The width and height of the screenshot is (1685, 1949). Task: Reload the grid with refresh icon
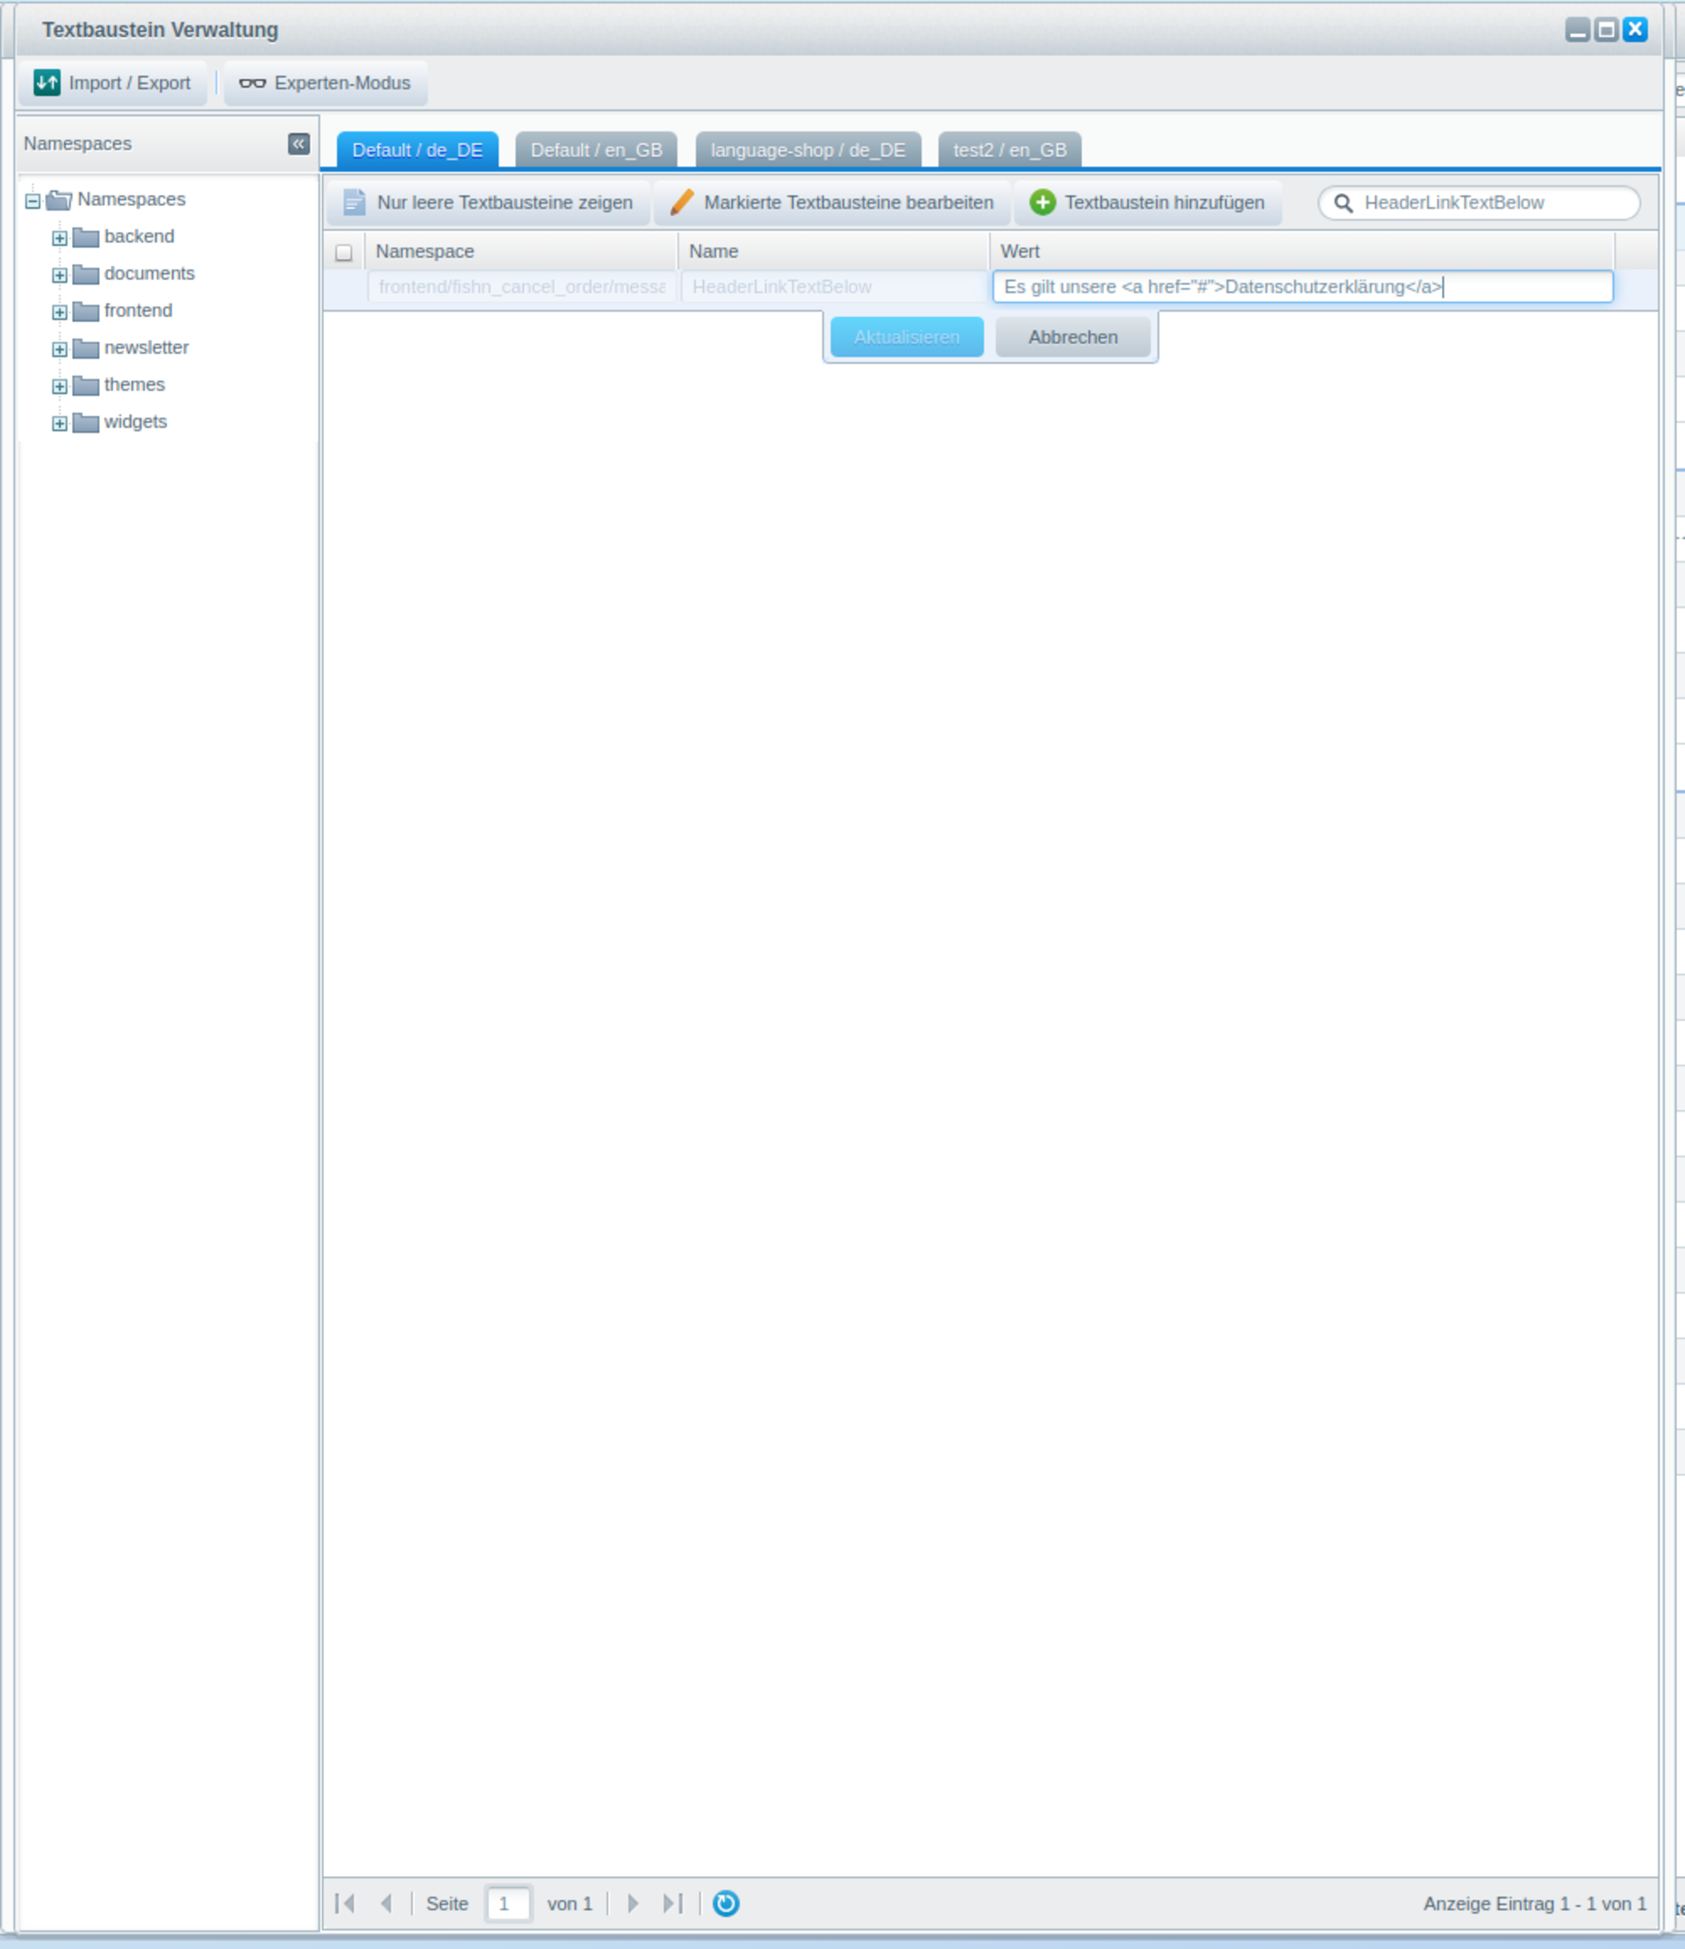[726, 1902]
